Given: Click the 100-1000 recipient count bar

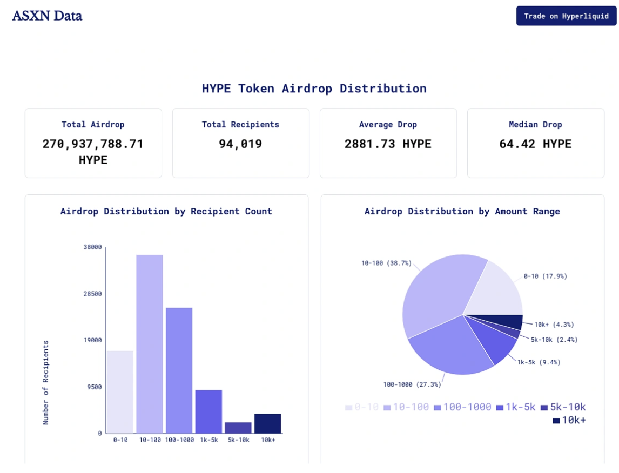Looking at the screenshot, I should click(x=179, y=370).
